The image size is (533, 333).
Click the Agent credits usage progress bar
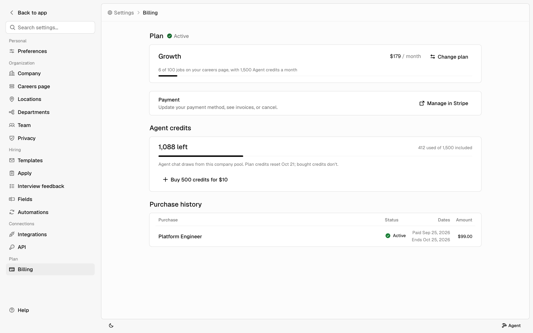click(x=315, y=156)
